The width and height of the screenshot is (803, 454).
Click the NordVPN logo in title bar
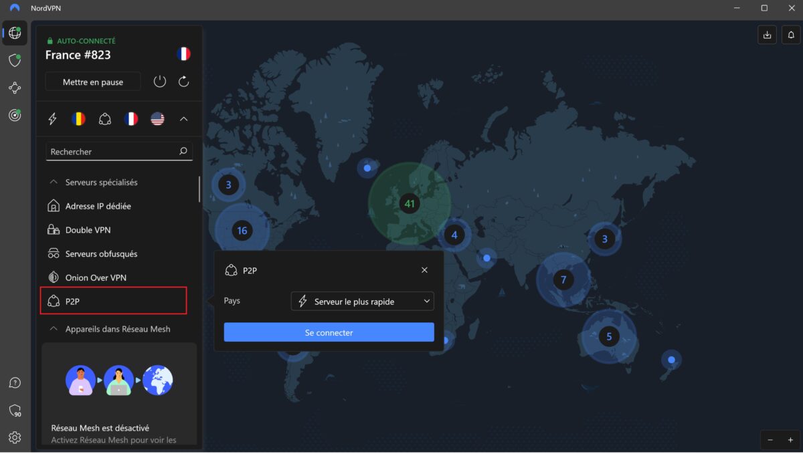(15, 8)
